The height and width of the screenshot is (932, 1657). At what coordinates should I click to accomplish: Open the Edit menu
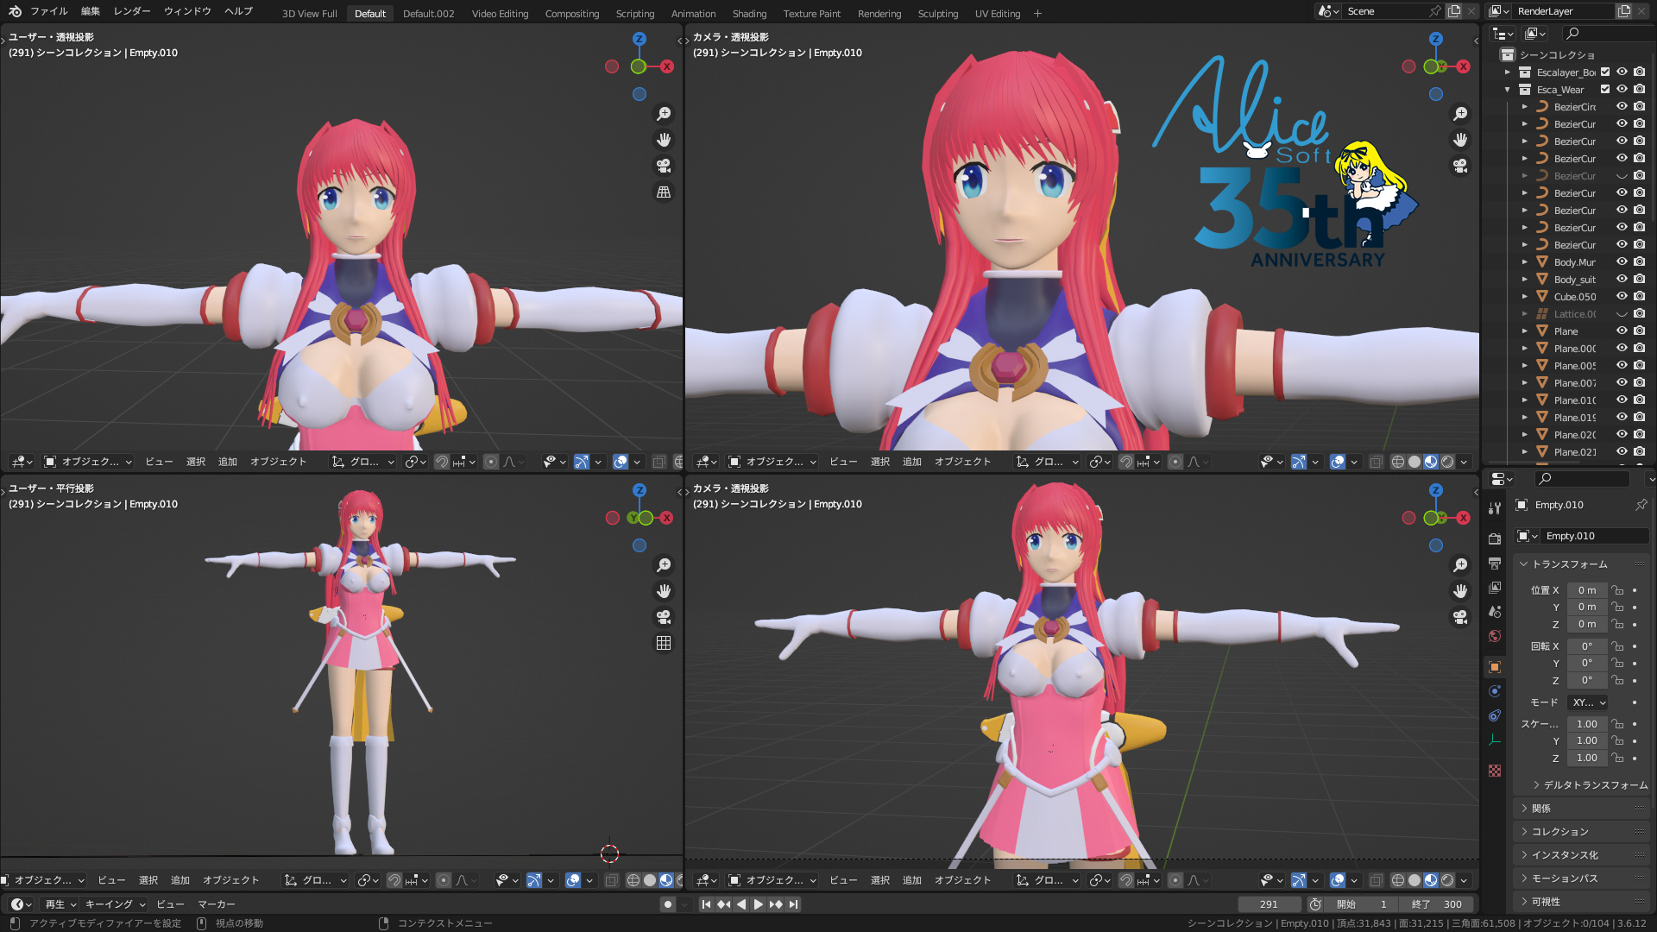(x=91, y=11)
